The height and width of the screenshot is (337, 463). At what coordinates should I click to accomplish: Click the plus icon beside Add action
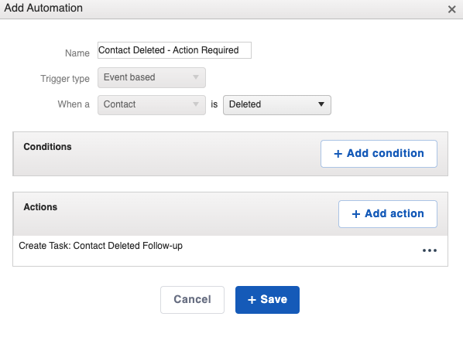pos(356,214)
